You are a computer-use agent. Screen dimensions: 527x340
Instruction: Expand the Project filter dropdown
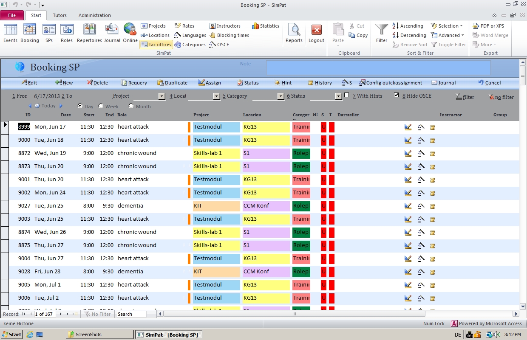[x=161, y=96]
